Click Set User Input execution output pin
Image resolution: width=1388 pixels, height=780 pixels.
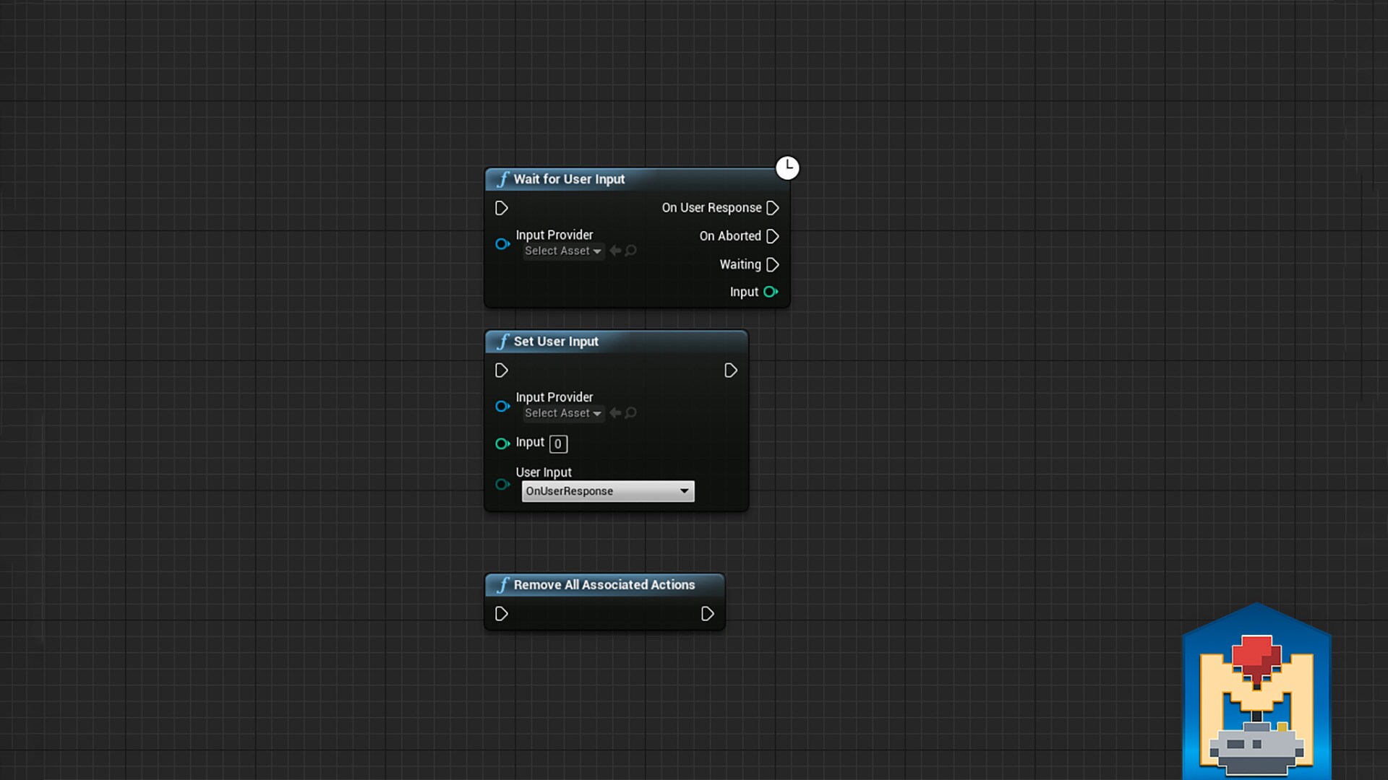click(x=730, y=370)
